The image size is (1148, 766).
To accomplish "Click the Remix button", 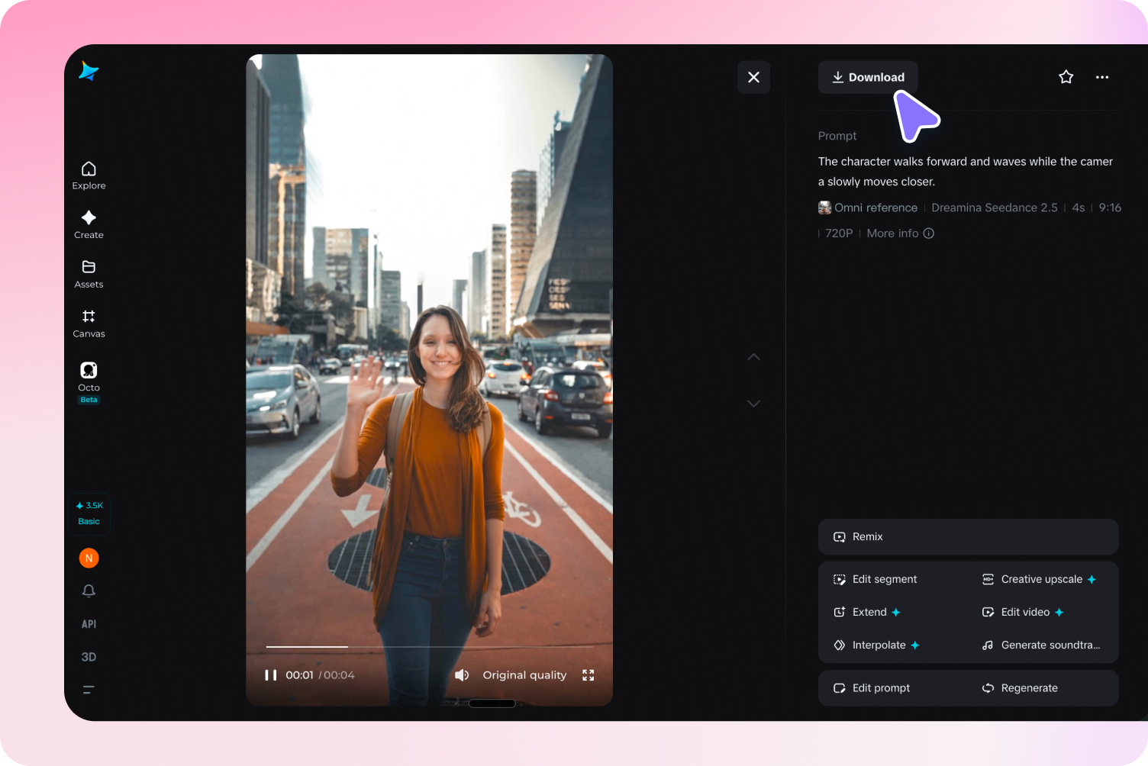I will [968, 537].
